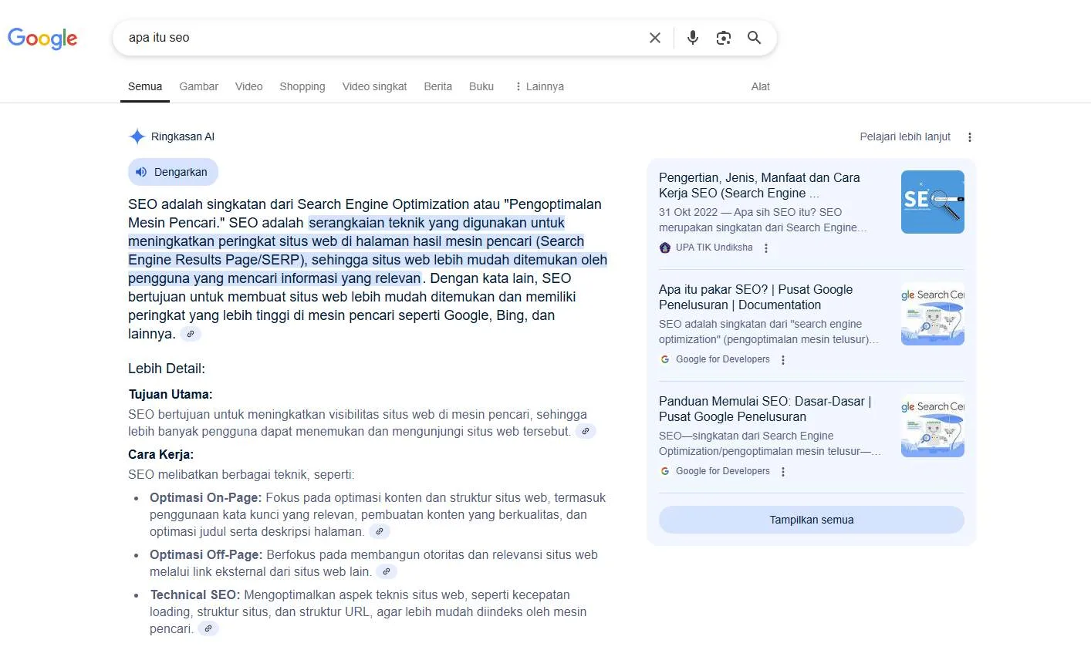Image resolution: width=1091 pixels, height=650 pixels.
Task: Click Pelajari lebih lanjut link
Action: point(905,136)
